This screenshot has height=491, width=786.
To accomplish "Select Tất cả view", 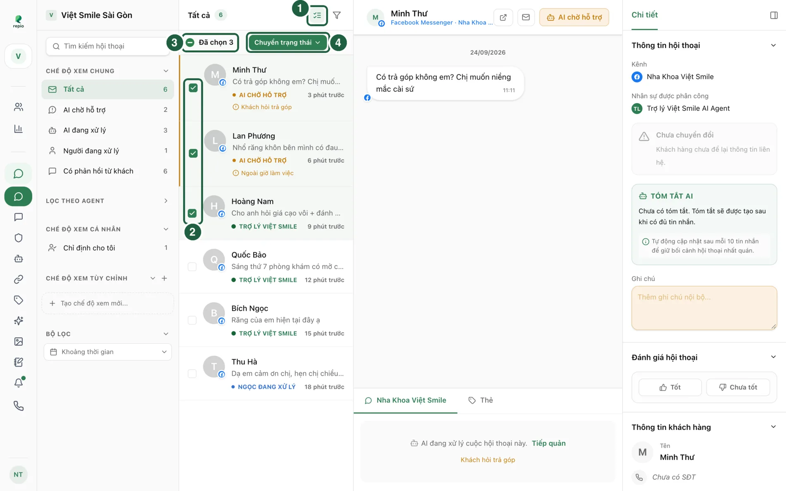I will [x=108, y=89].
